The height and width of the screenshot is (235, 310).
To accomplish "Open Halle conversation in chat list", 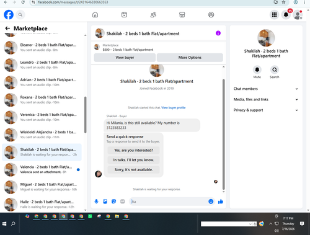I will click(x=42, y=205).
